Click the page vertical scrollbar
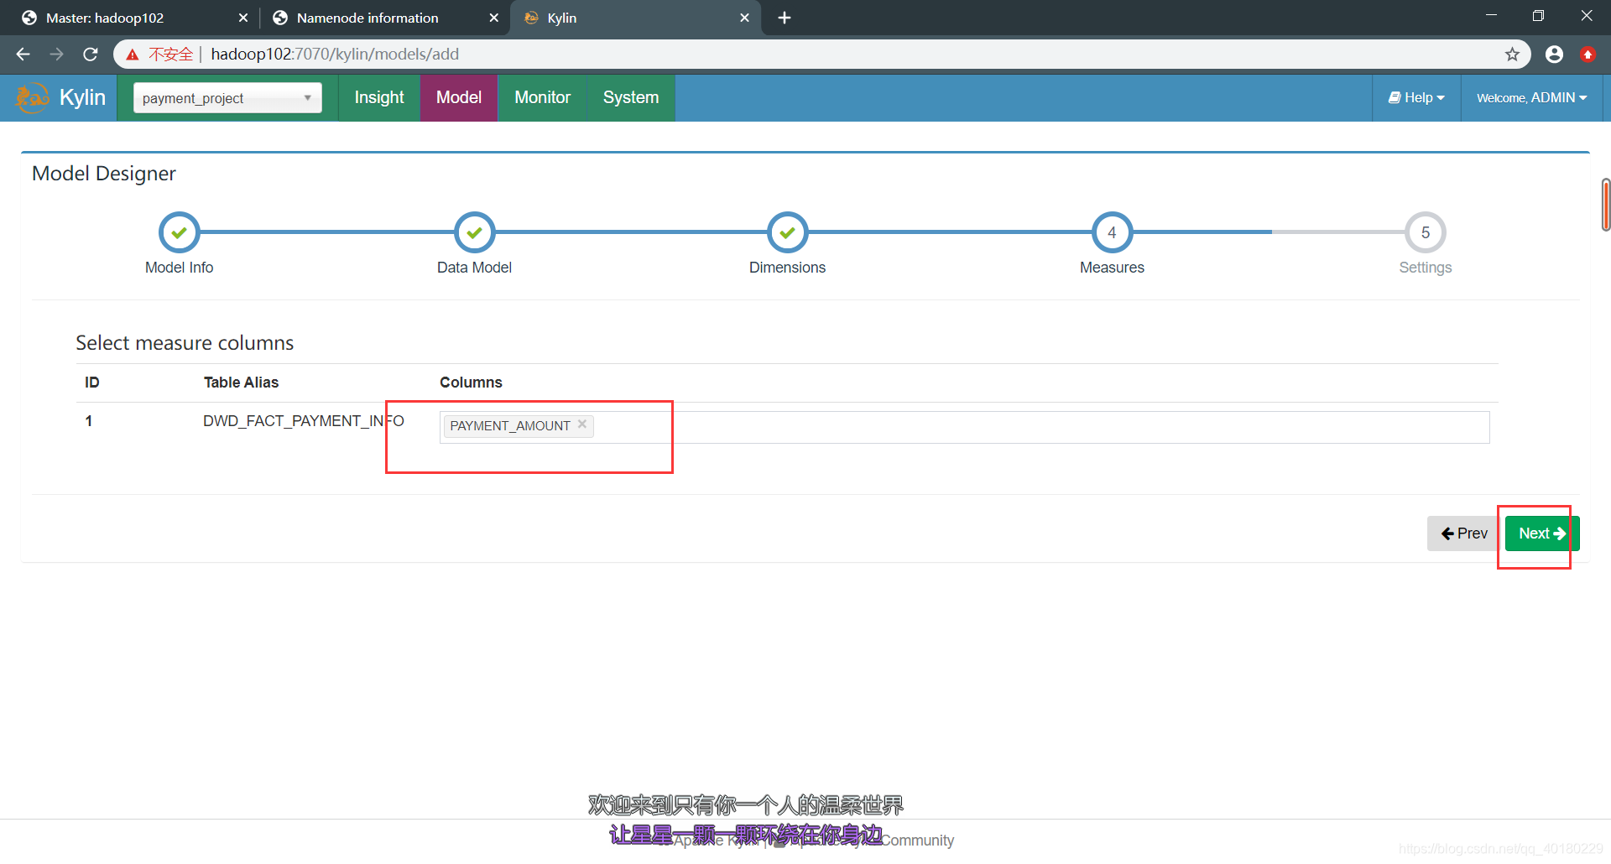 (1606, 205)
